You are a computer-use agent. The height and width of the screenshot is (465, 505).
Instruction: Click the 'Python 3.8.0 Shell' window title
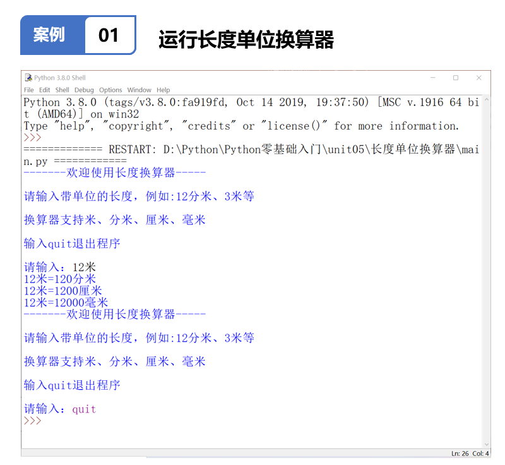60,78
